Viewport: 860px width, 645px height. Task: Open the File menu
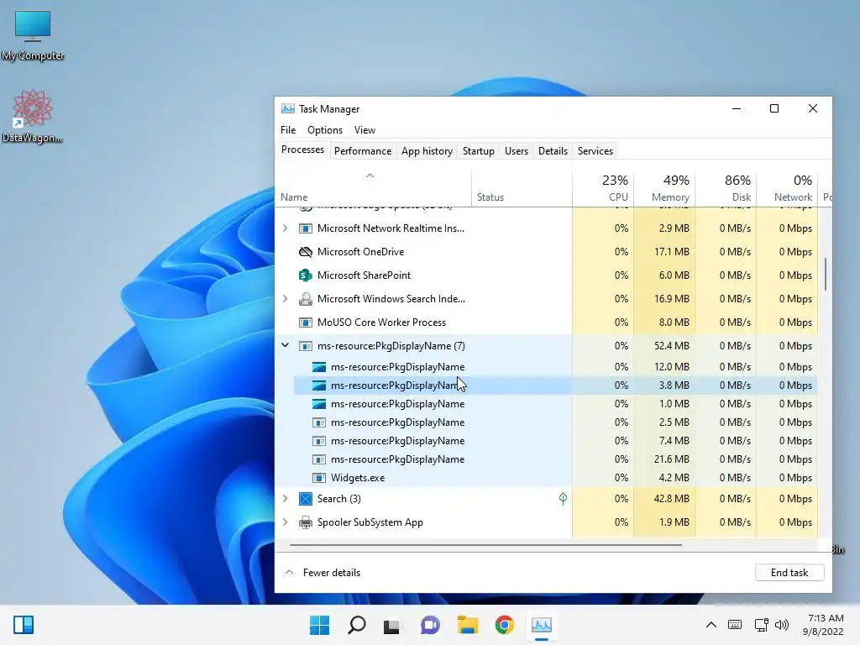[x=288, y=130]
